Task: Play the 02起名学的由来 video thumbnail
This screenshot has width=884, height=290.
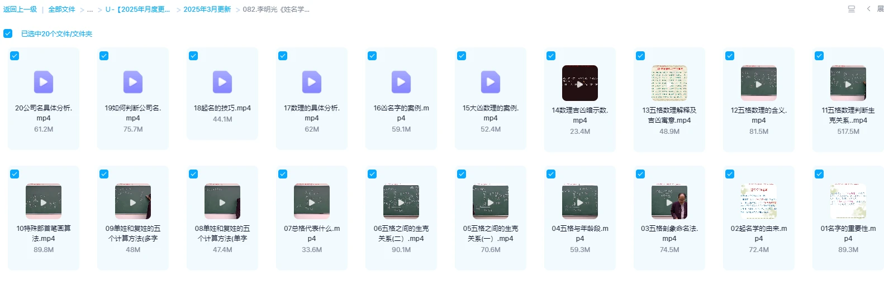Action: click(x=759, y=201)
